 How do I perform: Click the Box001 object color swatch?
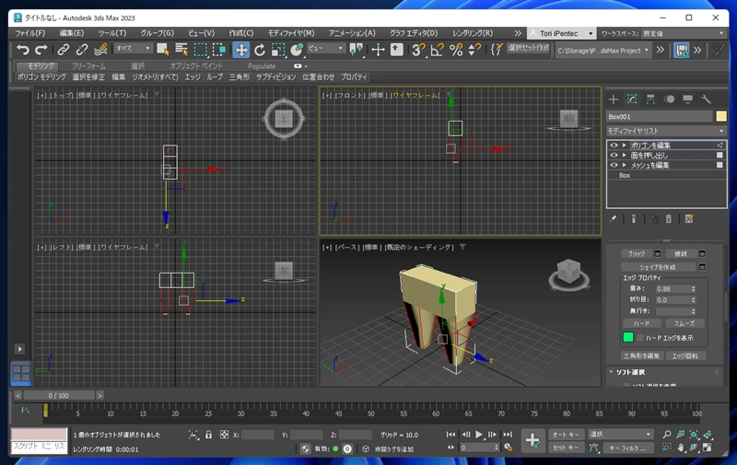pos(721,117)
